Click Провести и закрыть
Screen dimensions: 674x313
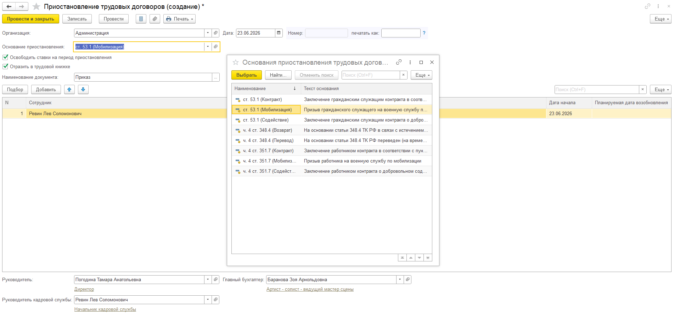30,19
